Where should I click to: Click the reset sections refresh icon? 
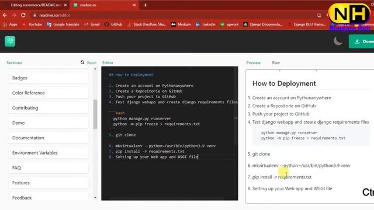82,62
